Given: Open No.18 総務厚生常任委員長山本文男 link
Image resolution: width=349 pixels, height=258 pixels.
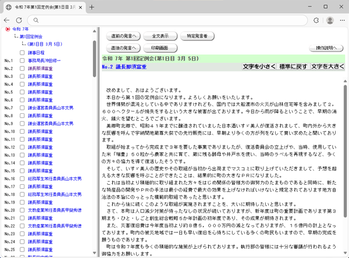Looking at the screenshot, I should point(55,195).
